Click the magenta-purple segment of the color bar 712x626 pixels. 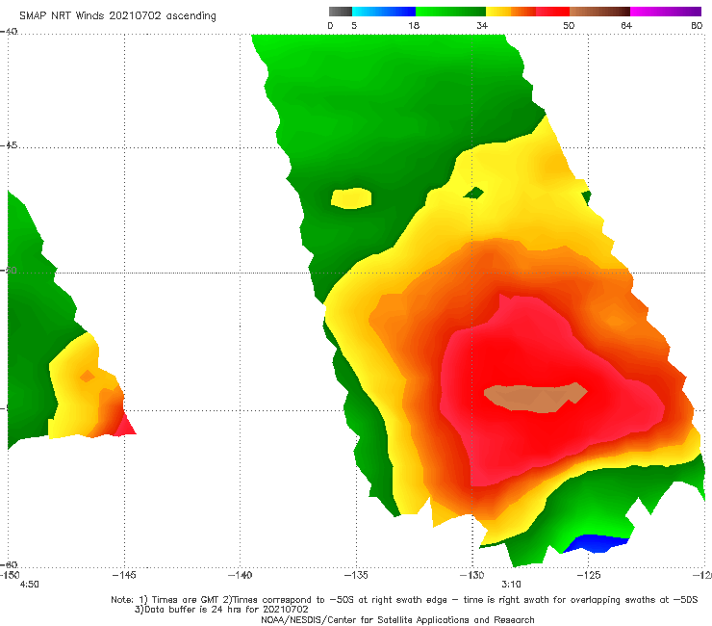(666, 12)
